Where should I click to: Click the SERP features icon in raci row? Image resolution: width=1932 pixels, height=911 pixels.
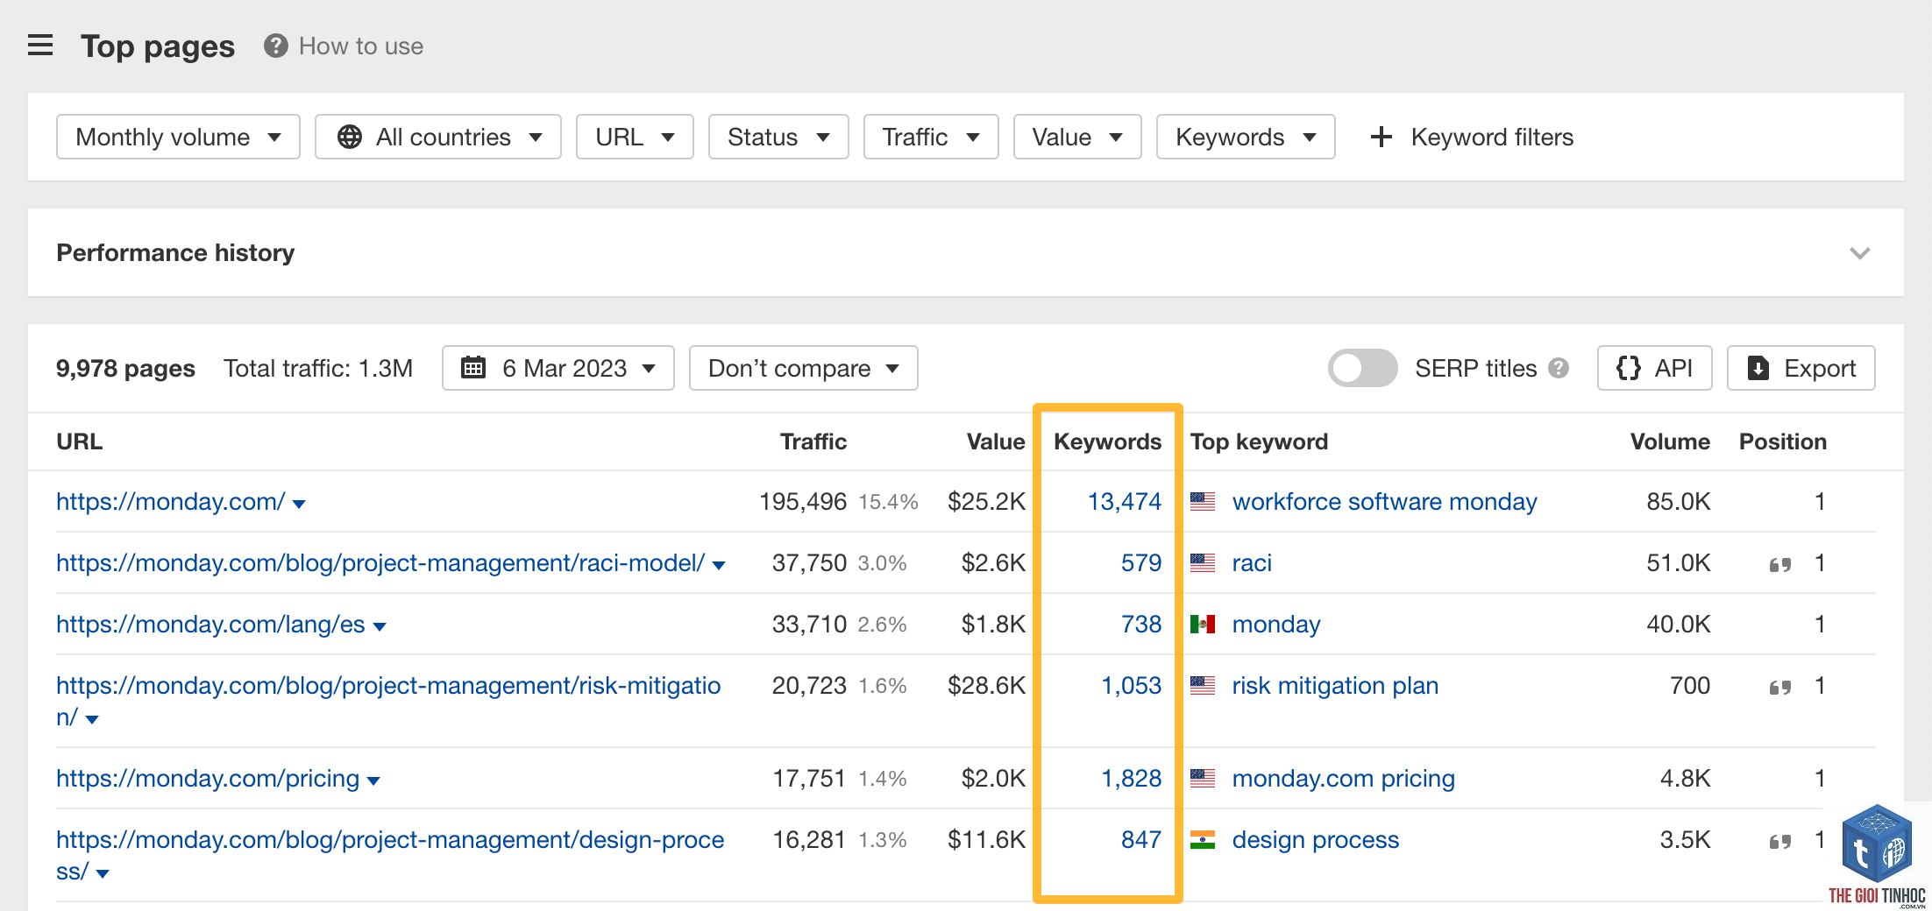(x=1780, y=564)
